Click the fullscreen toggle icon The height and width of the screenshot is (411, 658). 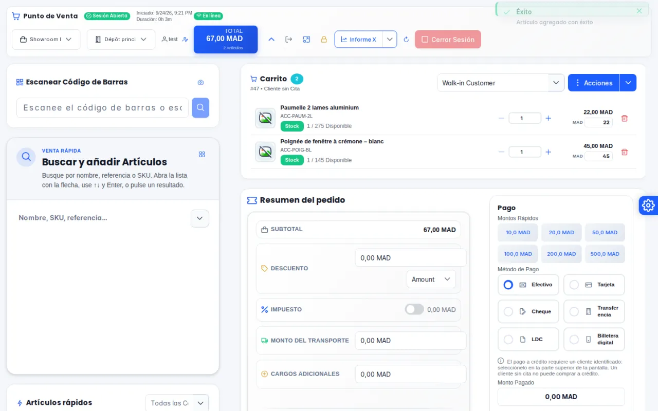point(306,40)
